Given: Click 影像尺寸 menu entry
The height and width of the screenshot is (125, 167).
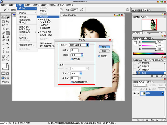Looking at the screenshot, I should pyautogui.click(x=25, y=27).
